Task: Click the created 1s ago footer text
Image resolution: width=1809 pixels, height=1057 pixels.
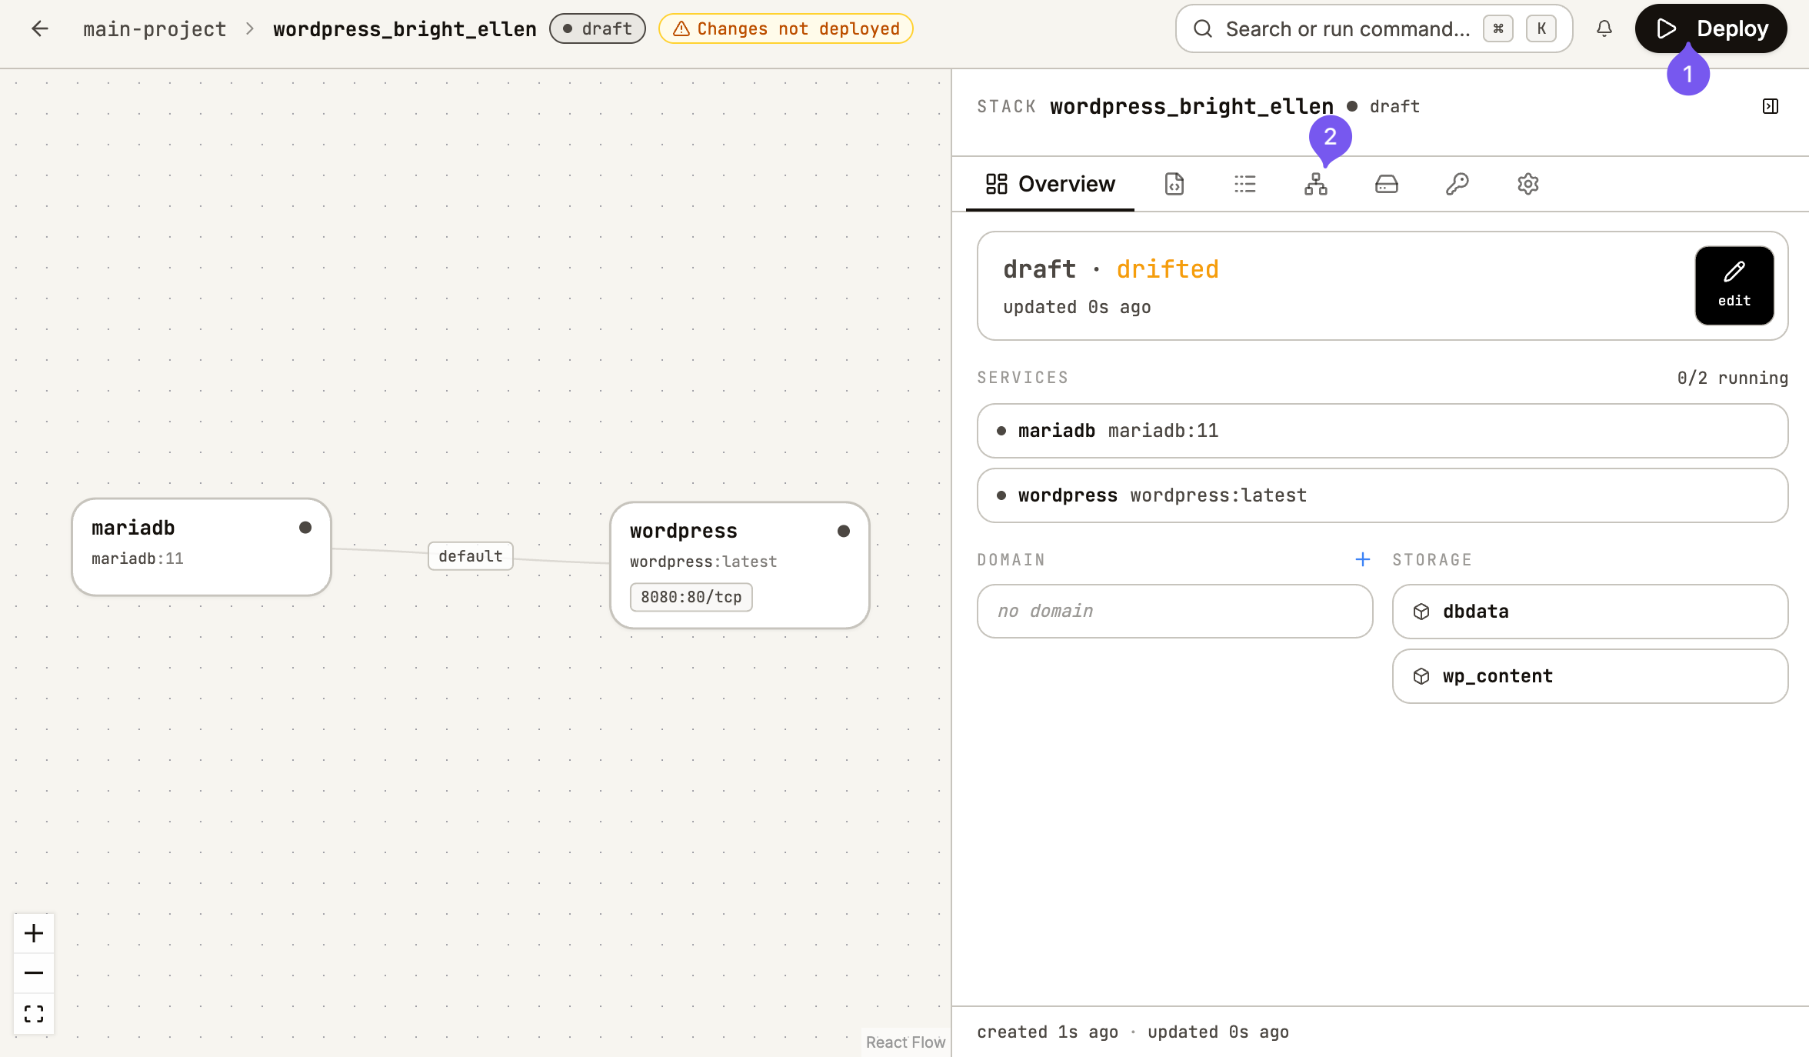Action: click(1048, 1032)
